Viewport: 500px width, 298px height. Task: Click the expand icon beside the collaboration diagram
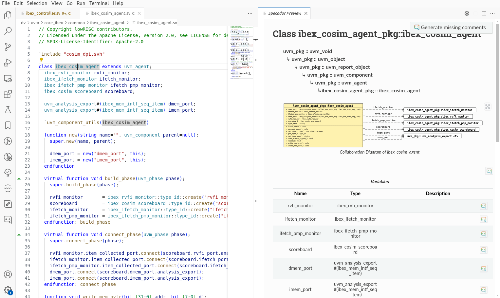(488, 106)
